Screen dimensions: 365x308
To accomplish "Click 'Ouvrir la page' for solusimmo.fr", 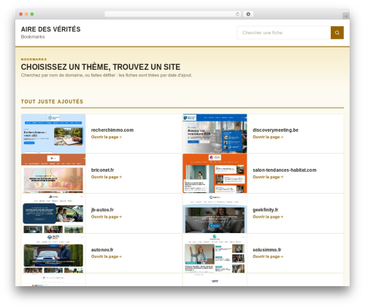I will pos(268,257).
